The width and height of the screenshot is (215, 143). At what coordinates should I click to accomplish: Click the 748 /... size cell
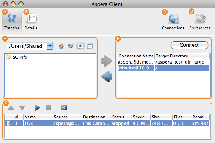pyautogui.click(x=161, y=123)
